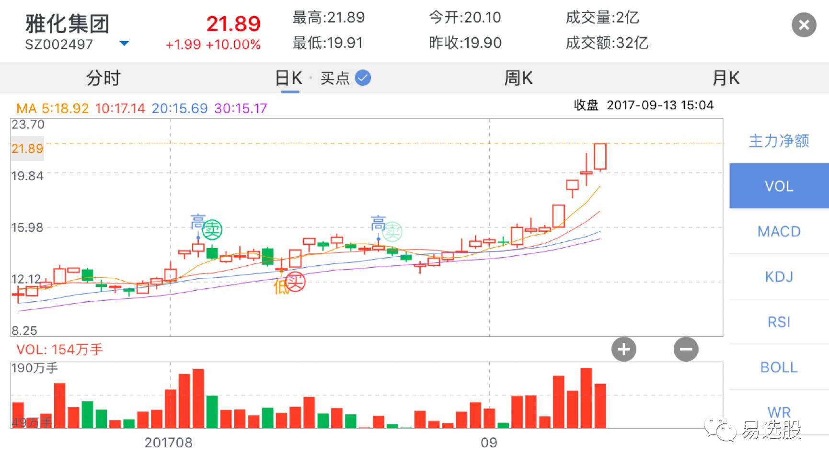Click the 收盘 2017-09-13 15:04 timestamp
This screenshot has height=466, width=829.
[644, 105]
